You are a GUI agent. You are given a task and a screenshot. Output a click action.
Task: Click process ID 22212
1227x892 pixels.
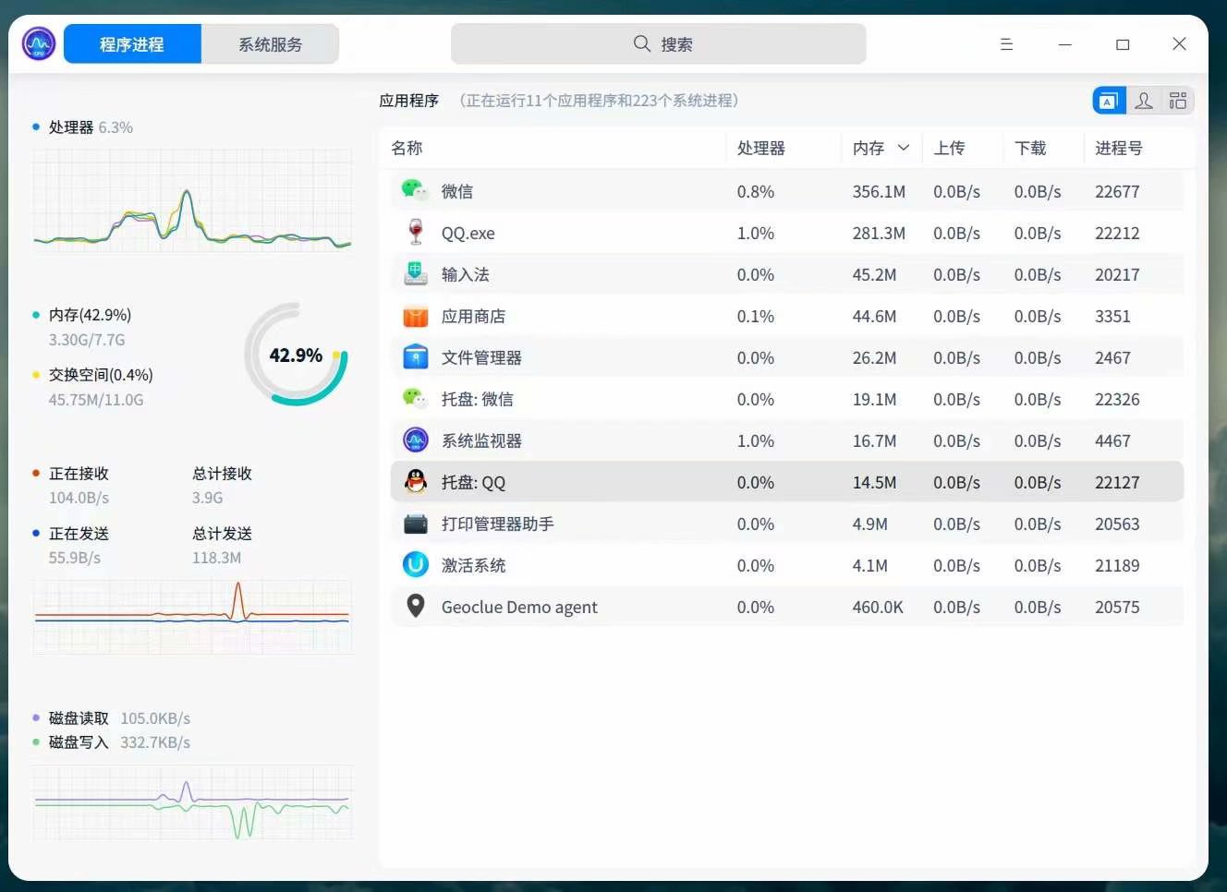[x=1117, y=233]
